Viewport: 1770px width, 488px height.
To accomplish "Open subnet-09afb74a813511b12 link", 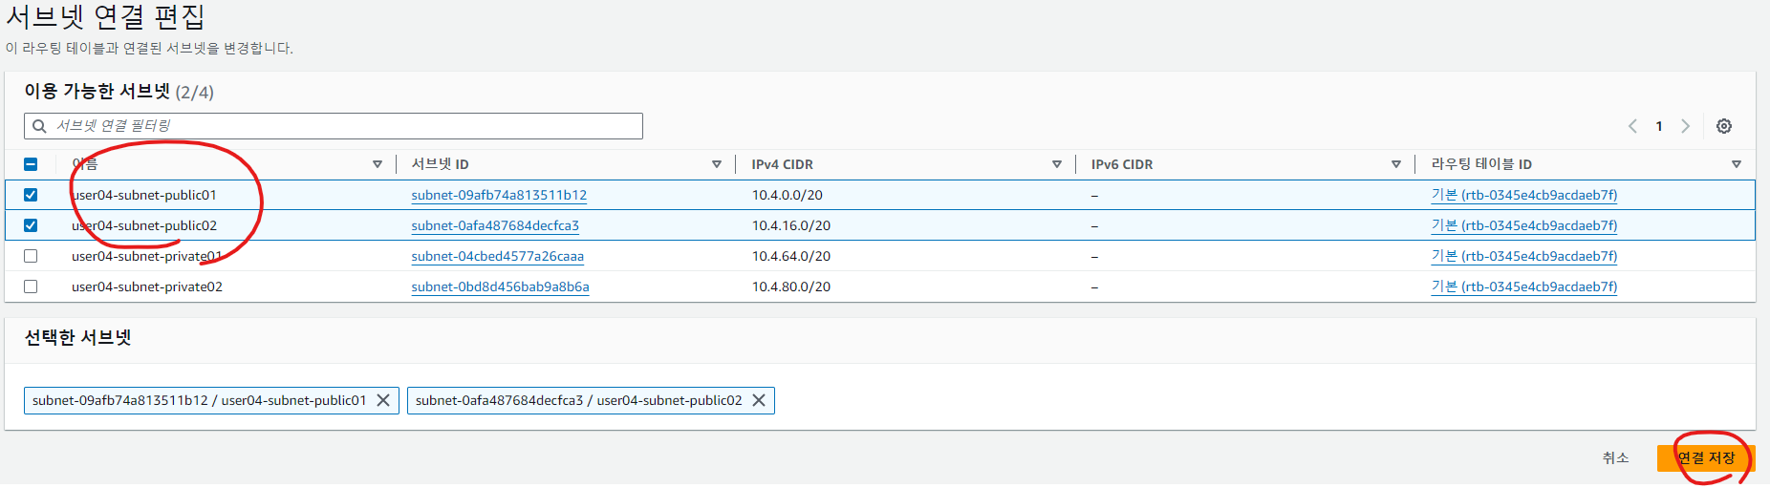I will tap(499, 195).
